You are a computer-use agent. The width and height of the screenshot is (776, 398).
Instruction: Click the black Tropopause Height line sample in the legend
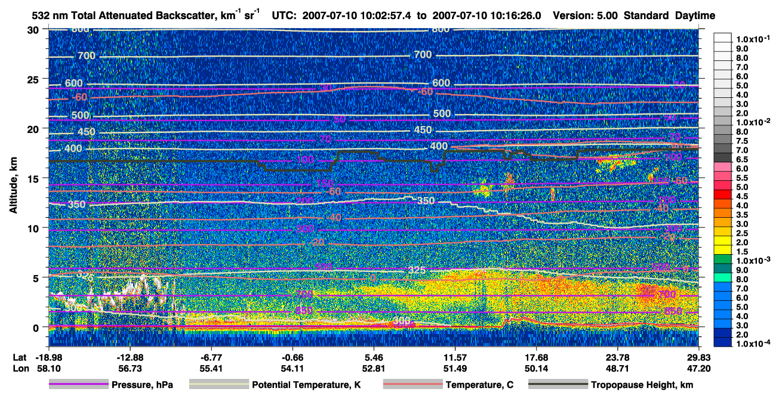tap(558, 385)
